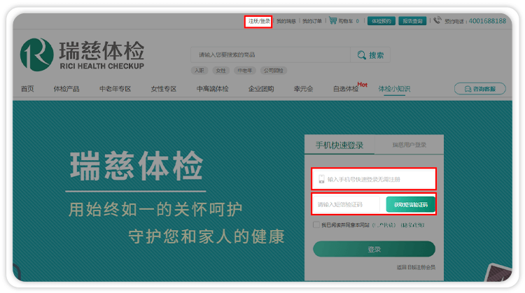Click the 获取短信验证码 button
Viewport: 525px width, 293px height.
tap(410, 204)
